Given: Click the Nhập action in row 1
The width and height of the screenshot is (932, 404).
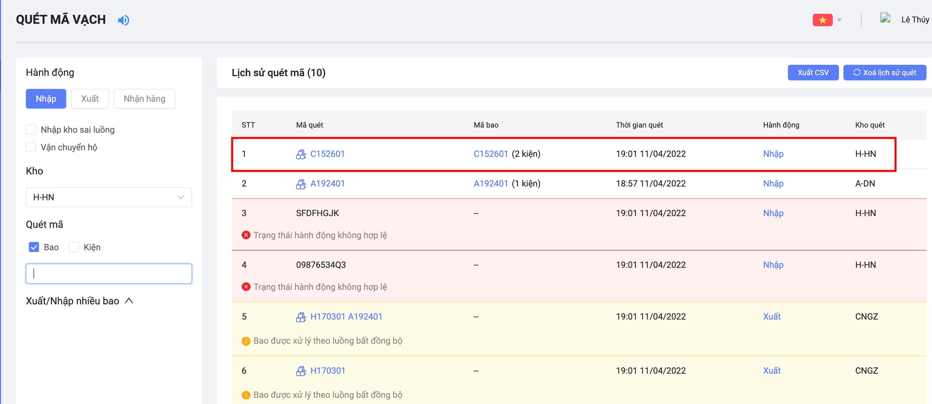Looking at the screenshot, I should (x=773, y=154).
